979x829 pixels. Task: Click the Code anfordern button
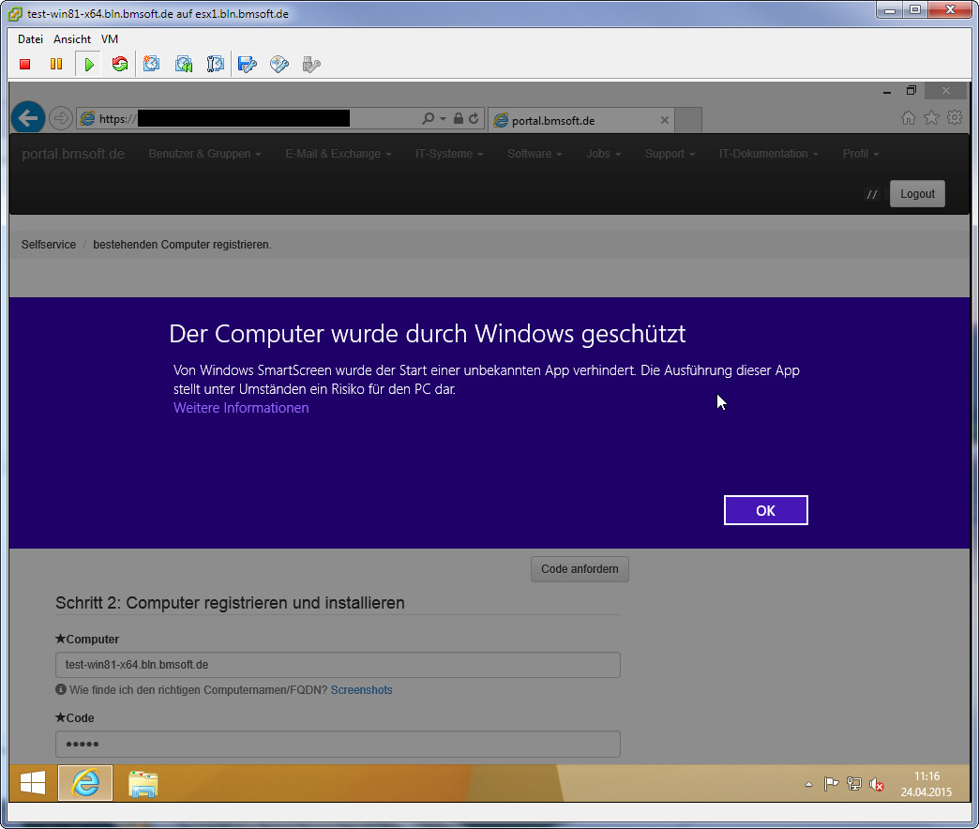pyautogui.click(x=580, y=569)
